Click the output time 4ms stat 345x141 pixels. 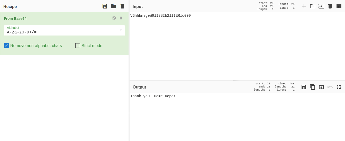(x=286, y=84)
